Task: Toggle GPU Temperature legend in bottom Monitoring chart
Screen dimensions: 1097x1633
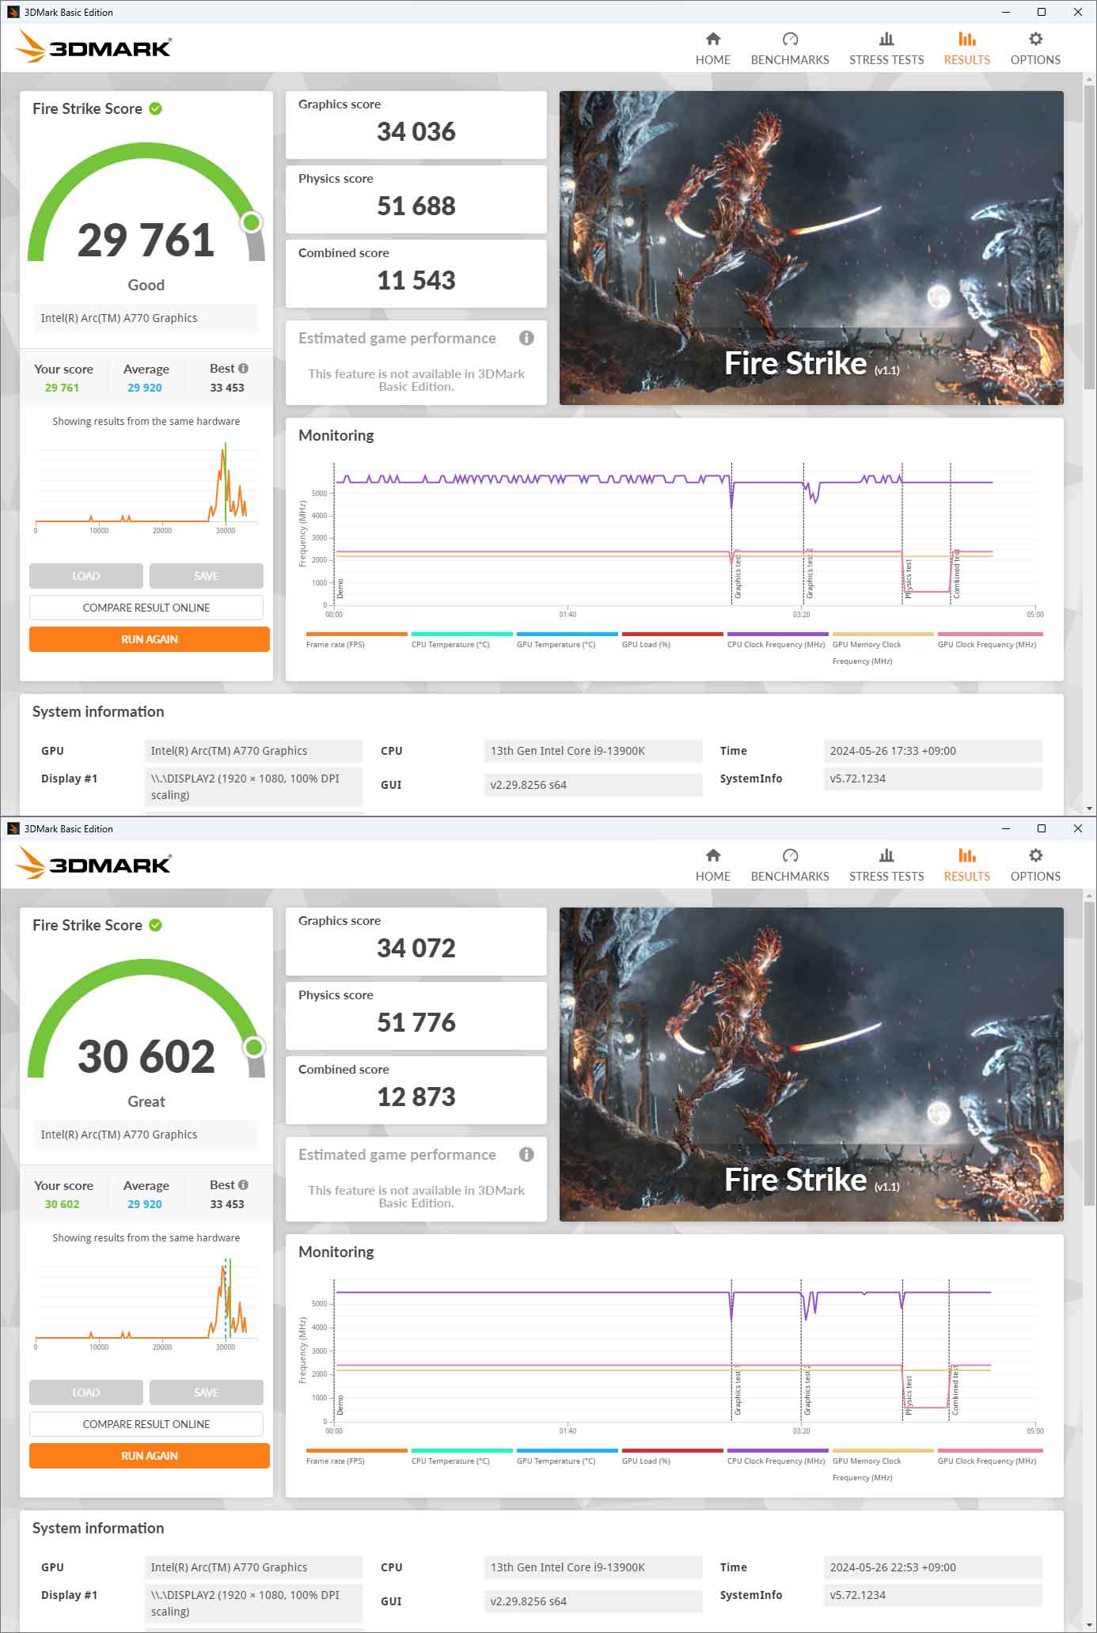Action: coord(567,1457)
